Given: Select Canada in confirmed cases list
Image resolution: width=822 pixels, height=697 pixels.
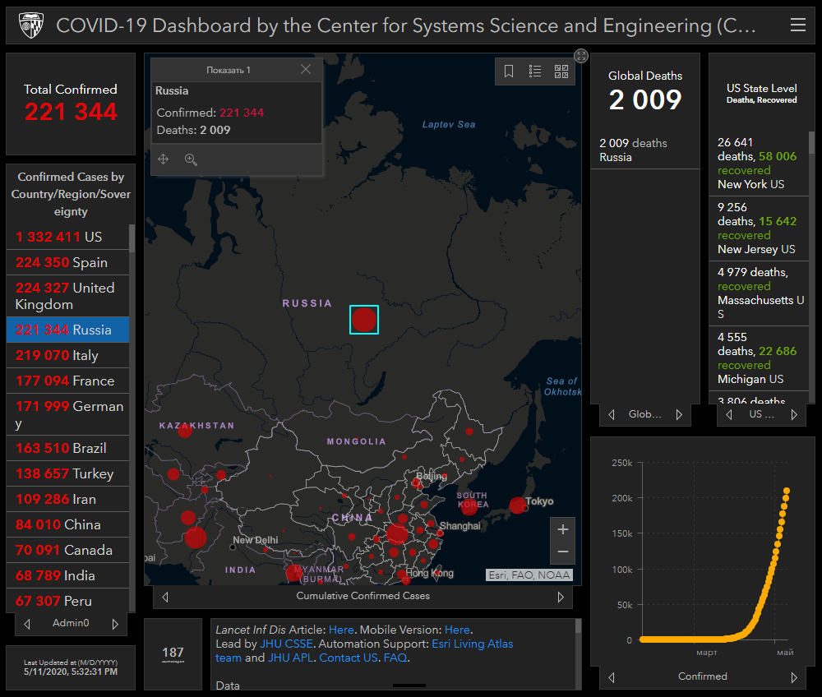Looking at the screenshot, I should pos(67,550).
